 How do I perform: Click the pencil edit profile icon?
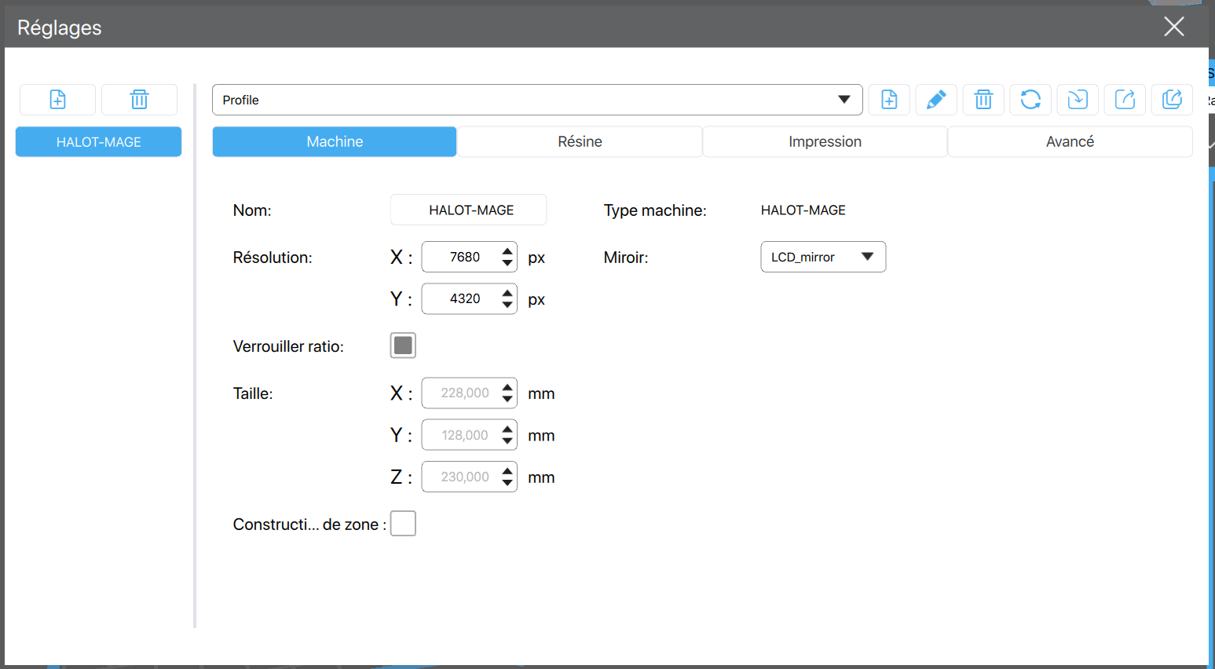click(x=936, y=100)
